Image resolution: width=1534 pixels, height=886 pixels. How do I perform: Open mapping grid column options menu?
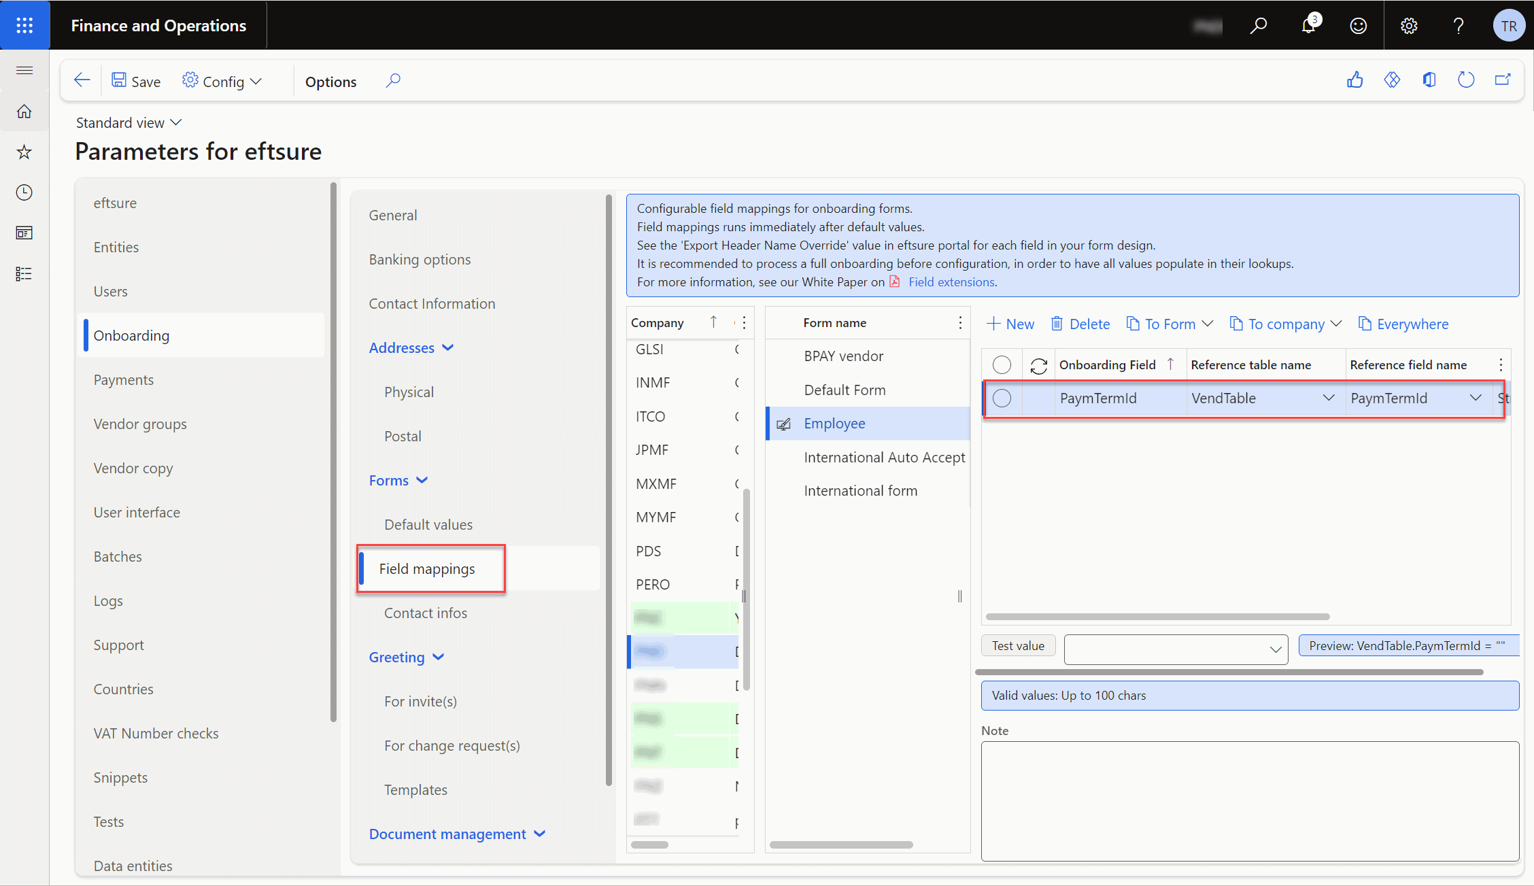(x=1501, y=365)
